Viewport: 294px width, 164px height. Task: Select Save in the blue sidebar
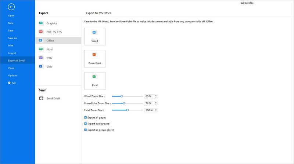[11, 30]
